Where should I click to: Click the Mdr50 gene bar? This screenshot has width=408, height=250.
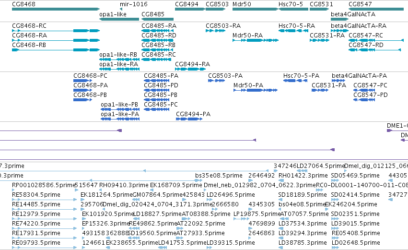coord(255,9)
